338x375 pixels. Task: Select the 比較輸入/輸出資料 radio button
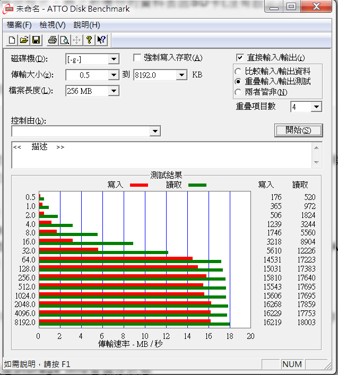tap(238, 72)
